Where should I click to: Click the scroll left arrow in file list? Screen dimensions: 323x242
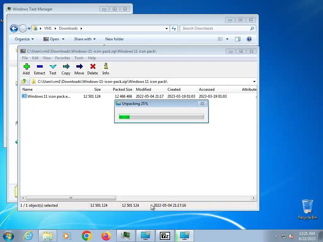23,198
